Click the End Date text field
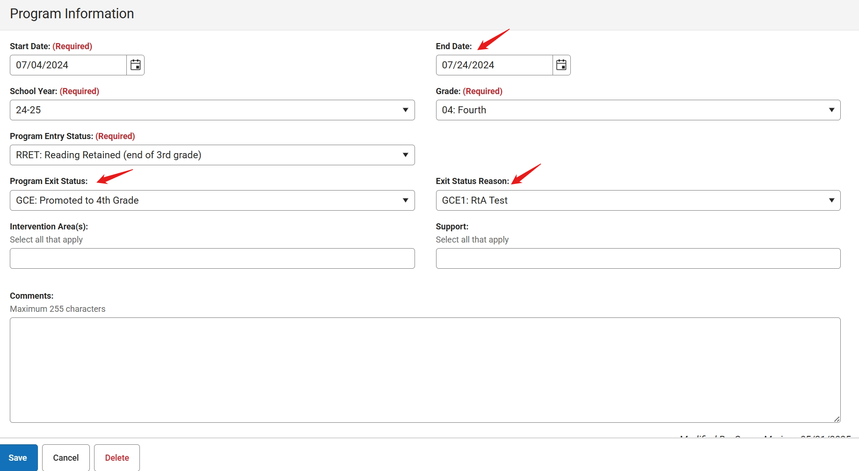Image resolution: width=859 pixels, height=471 pixels. (494, 65)
